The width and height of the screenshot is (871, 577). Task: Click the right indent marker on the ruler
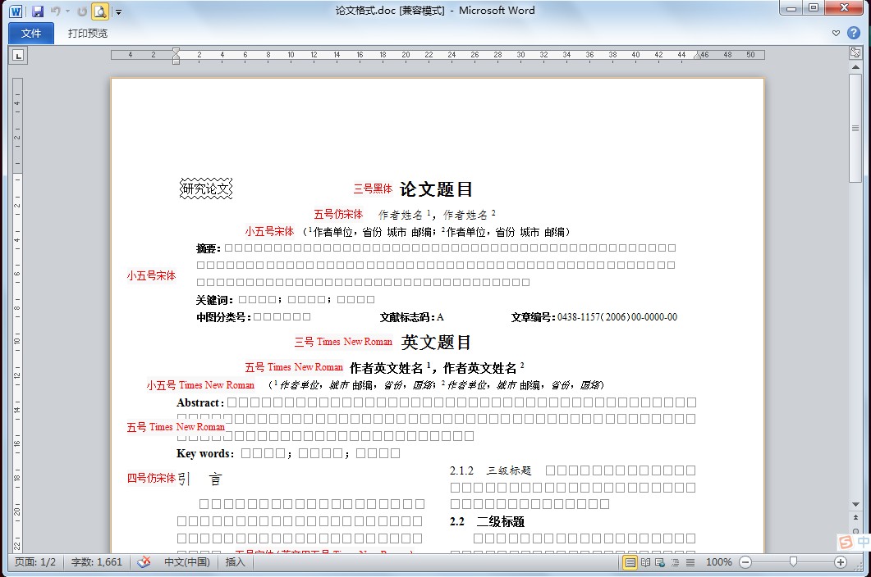point(698,56)
